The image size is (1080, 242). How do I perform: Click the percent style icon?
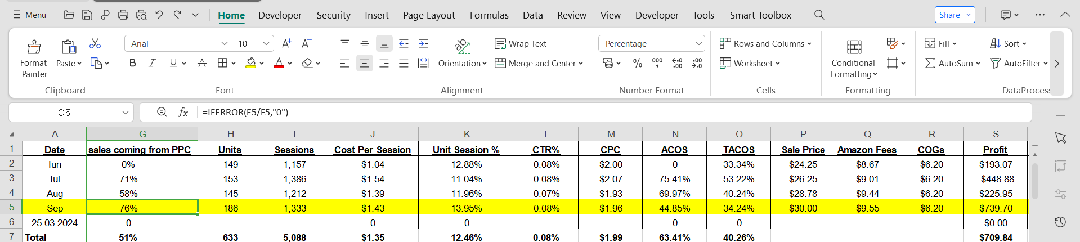[x=637, y=63]
